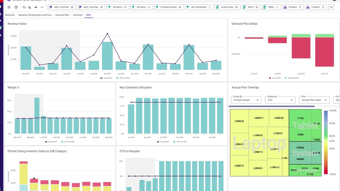
Task: Click the help question mark icon
Action: (x=16, y=7)
